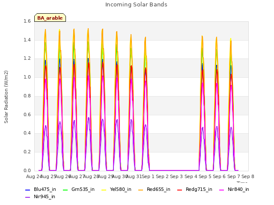Click the Sep 3 x-axis date label
Image resolution: width=274 pixels, height=205 pixels.
176,176
